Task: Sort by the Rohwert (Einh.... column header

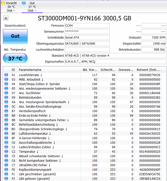Action: [148, 70]
